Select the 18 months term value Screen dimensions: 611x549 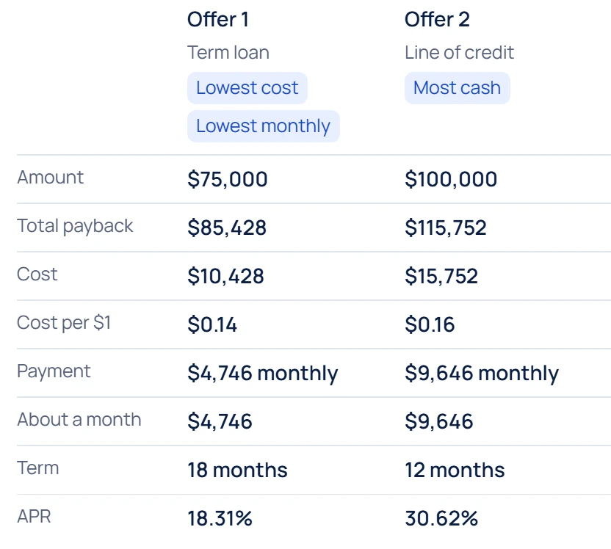click(x=237, y=470)
